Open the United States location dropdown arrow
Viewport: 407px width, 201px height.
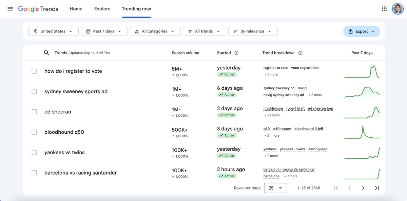tap(71, 31)
